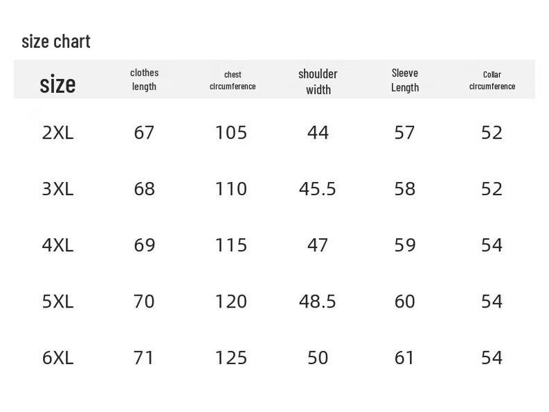The image size is (549, 412).
Task: Click the clothes length value 69
Action: pos(144,245)
